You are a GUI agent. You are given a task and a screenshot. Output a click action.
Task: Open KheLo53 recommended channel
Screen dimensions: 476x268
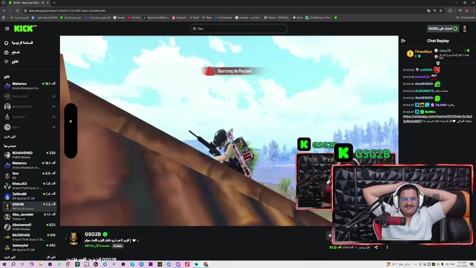point(30,186)
